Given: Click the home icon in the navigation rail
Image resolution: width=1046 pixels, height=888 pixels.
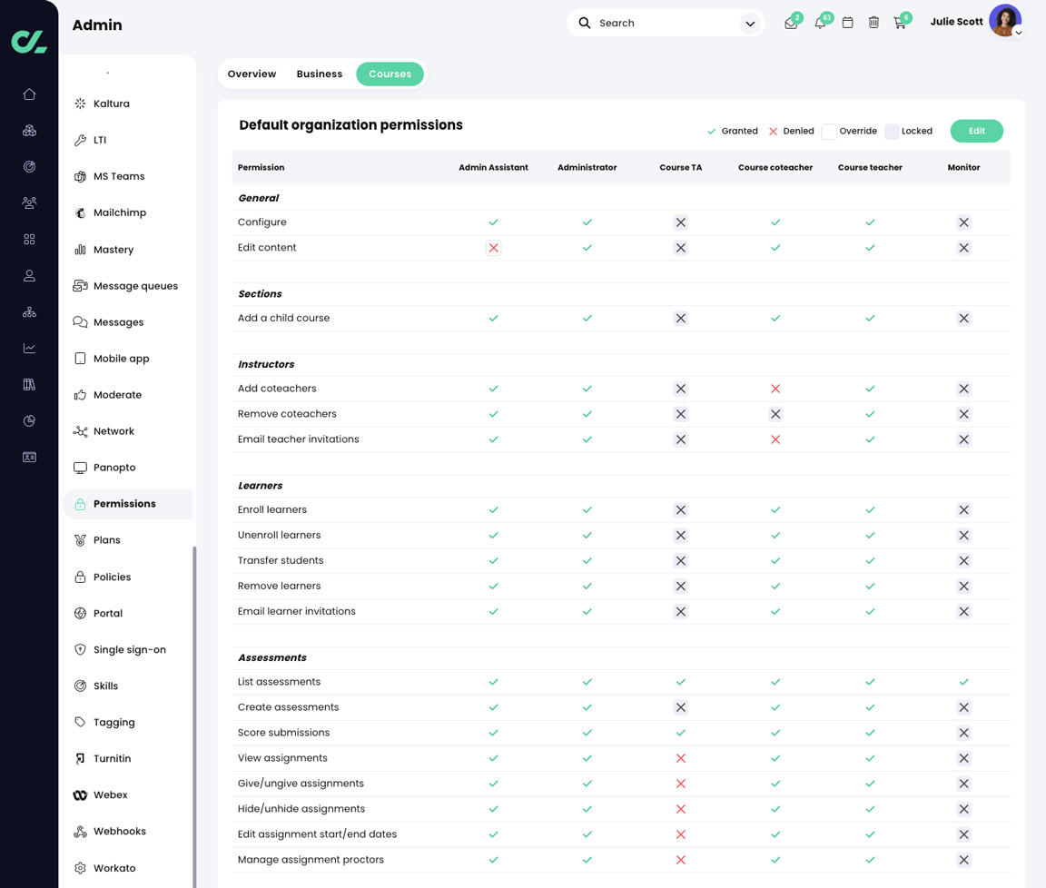Looking at the screenshot, I should (29, 94).
